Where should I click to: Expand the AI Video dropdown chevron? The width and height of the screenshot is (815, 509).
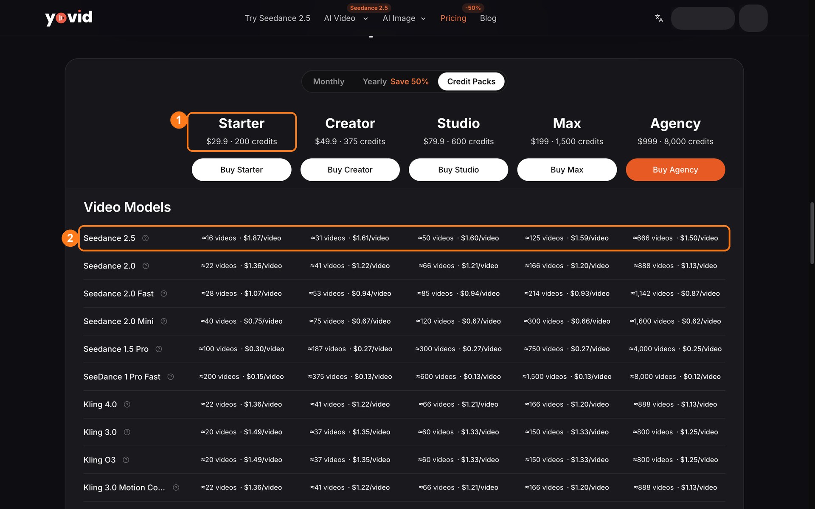coord(365,19)
